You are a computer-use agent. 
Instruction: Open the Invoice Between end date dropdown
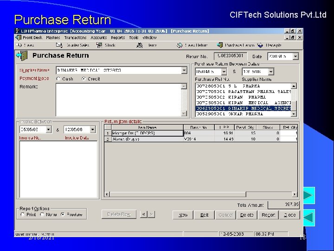[x=93, y=129]
